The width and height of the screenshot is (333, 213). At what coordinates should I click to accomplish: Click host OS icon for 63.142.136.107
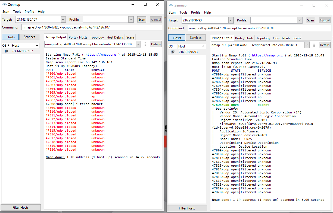click(7, 51)
